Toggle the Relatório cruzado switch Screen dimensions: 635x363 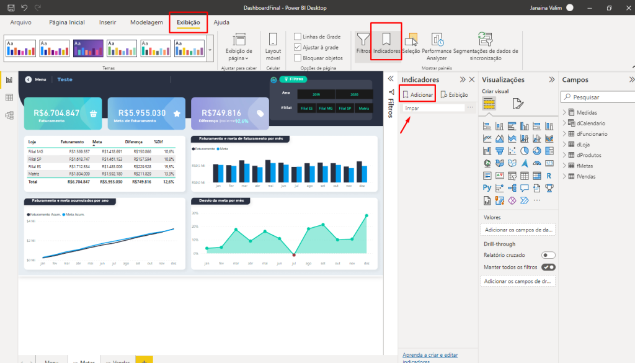548,255
